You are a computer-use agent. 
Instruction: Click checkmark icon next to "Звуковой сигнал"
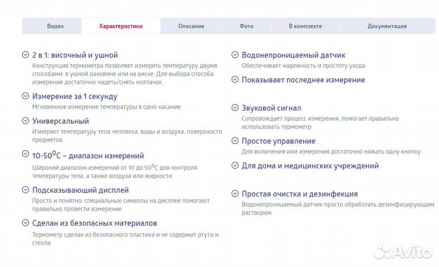tap(235, 108)
